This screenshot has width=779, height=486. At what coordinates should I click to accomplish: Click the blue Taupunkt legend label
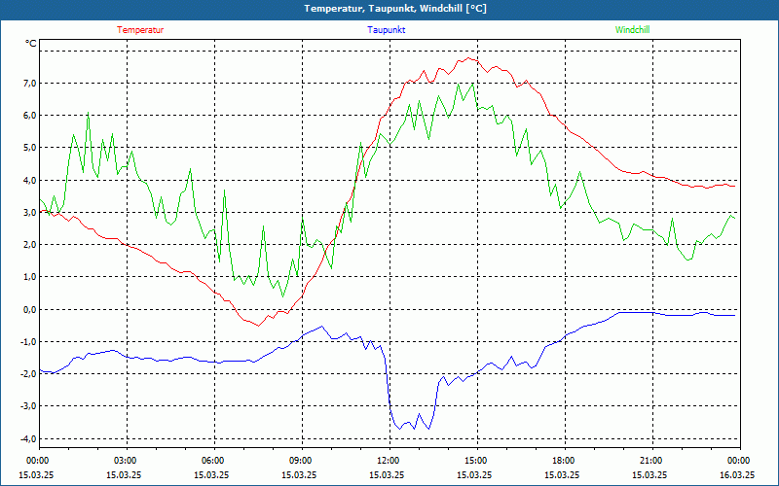387,30
